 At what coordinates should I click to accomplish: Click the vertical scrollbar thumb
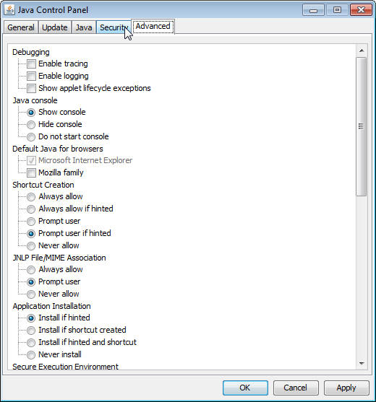tap(362, 126)
